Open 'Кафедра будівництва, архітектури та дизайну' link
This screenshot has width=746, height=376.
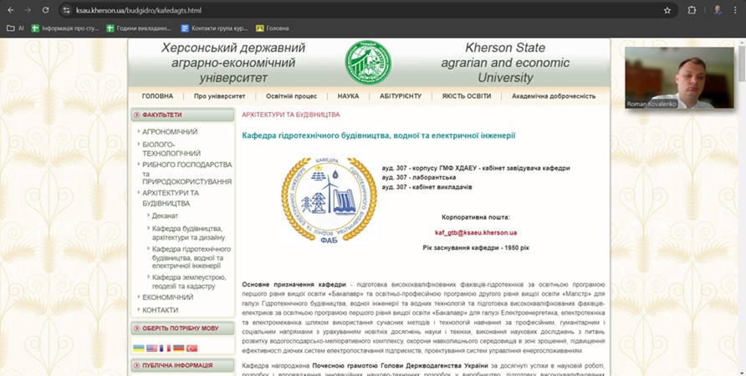pyautogui.click(x=188, y=233)
